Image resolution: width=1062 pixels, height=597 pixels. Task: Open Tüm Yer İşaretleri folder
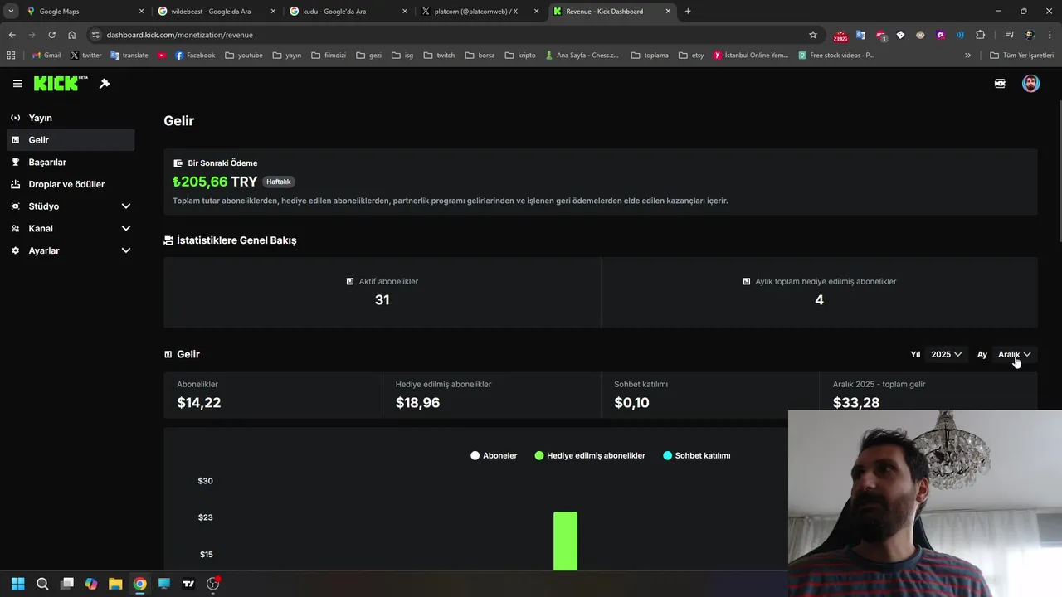click(1022, 56)
